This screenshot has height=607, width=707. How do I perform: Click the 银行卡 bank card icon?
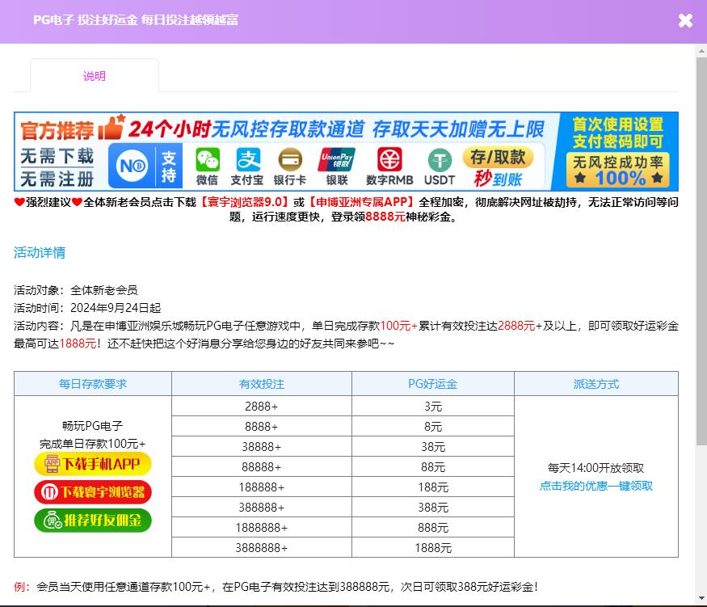289,166
